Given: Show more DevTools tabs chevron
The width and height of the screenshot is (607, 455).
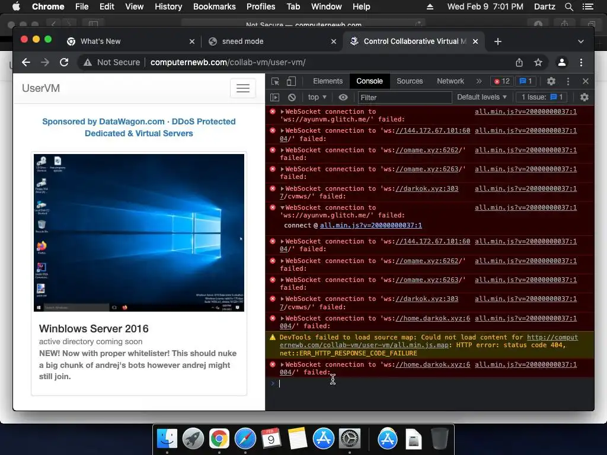Looking at the screenshot, I should coord(479,81).
